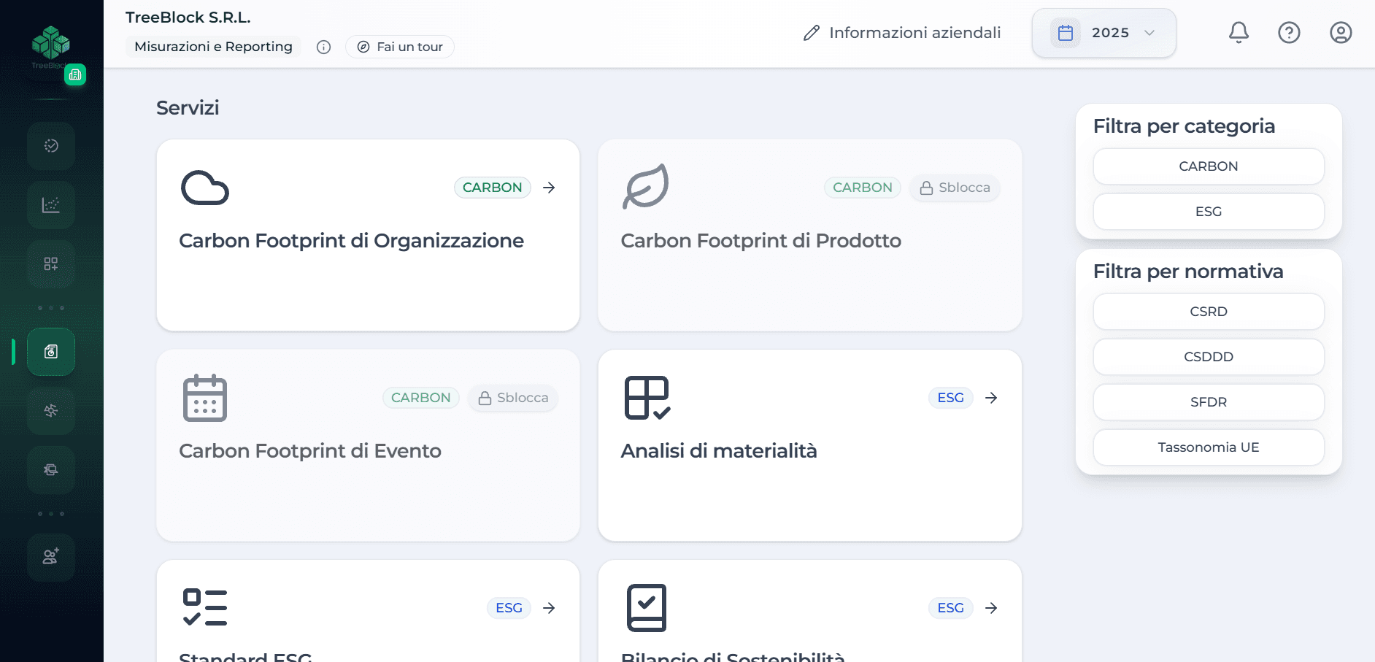Open Carbon Footprint di Organizzazione via arrow
This screenshot has height=662, width=1375.
(x=549, y=188)
